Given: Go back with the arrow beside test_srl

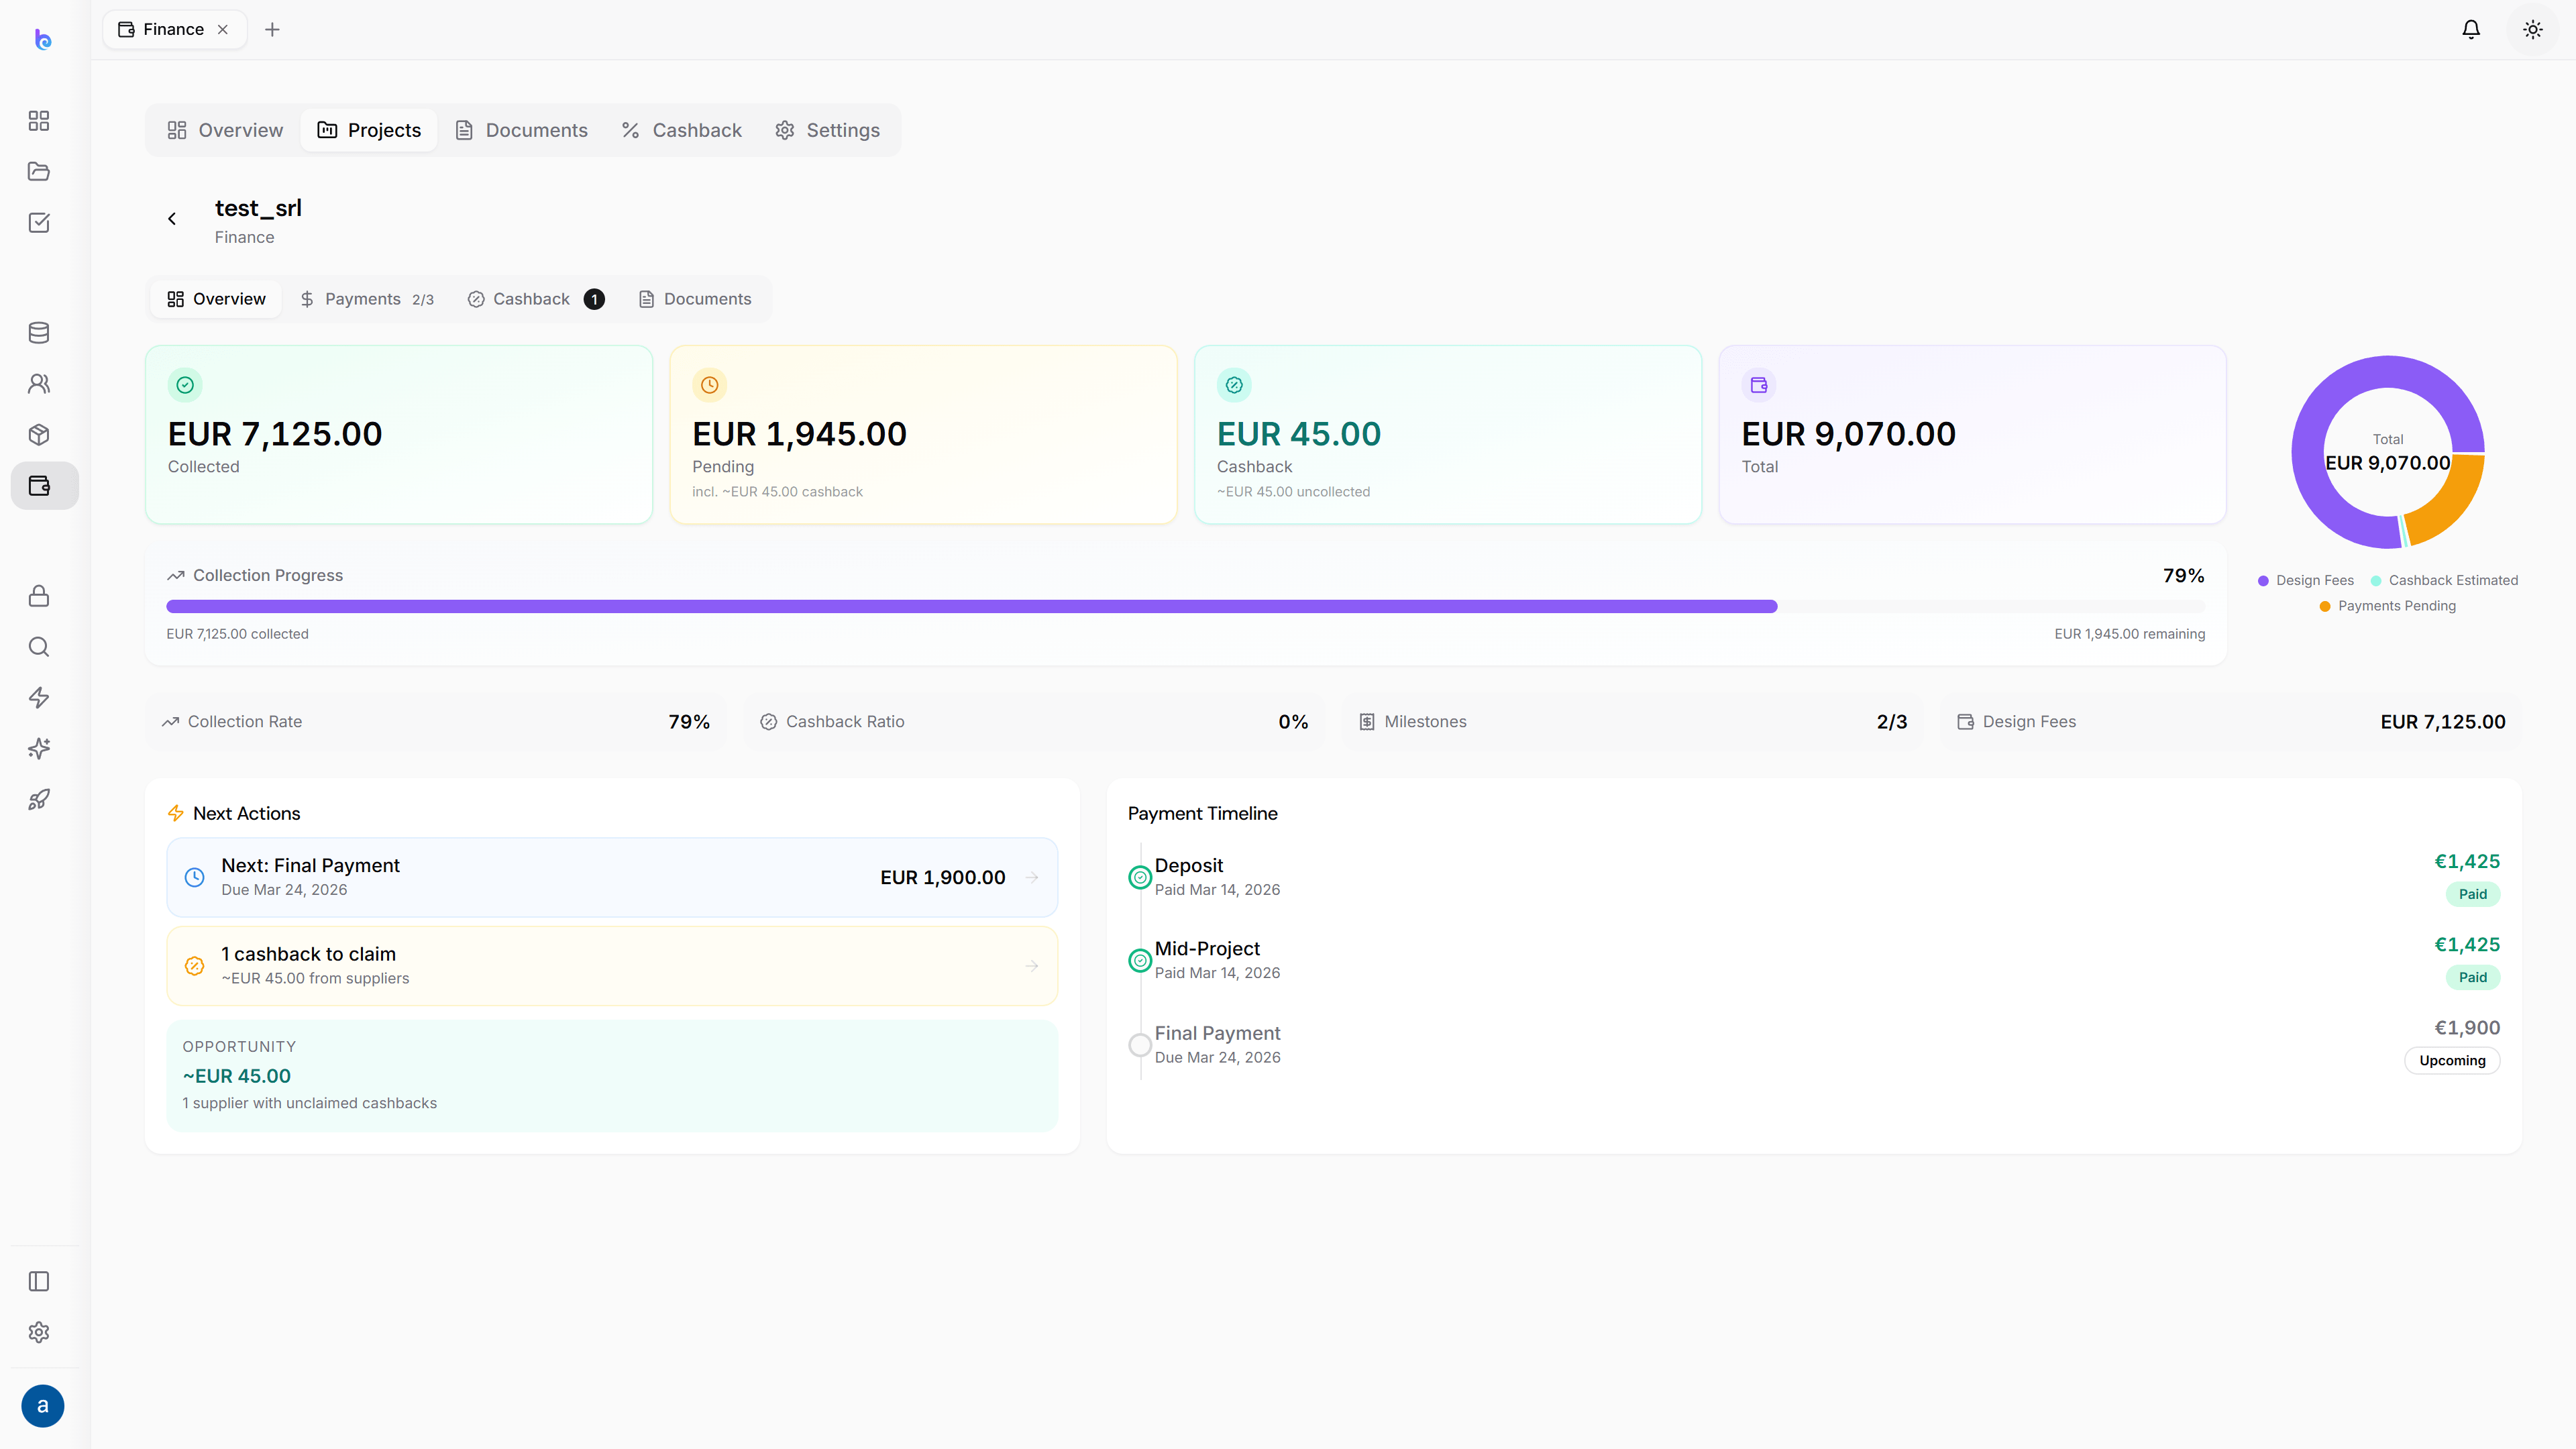Looking at the screenshot, I should (x=172, y=219).
